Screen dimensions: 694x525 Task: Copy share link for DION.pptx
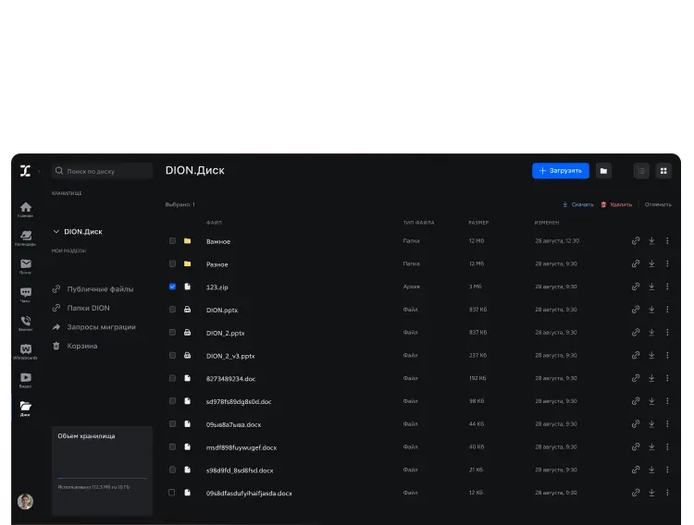[636, 310]
